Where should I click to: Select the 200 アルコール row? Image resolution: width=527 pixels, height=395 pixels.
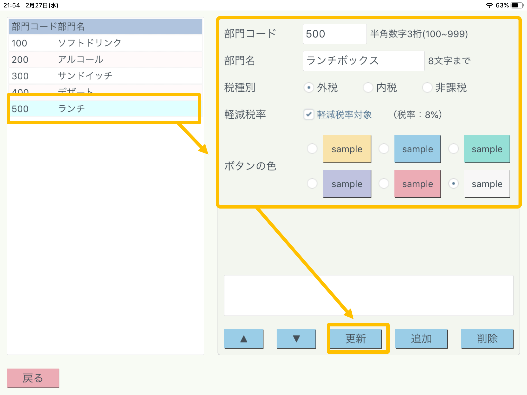click(x=105, y=60)
